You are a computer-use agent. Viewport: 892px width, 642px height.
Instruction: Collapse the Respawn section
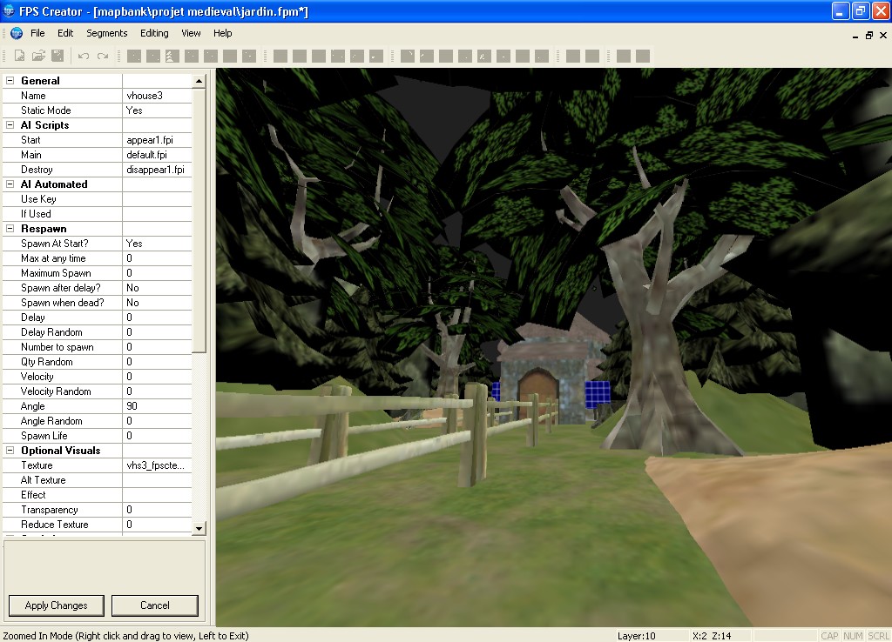coord(10,229)
